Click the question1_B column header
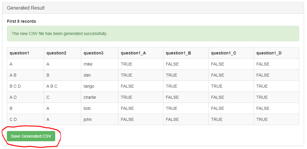The height and width of the screenshot is (149, 307). [x=178, y=53]
